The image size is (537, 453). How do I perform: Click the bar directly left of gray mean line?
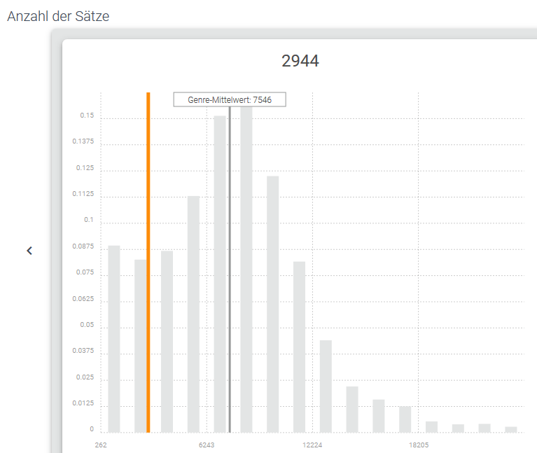(220, 274)
